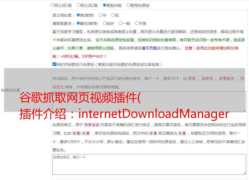The image size is (249, 180).
Task: Click the 伪原创后 highlighted tag
Action: click(92, 125)
